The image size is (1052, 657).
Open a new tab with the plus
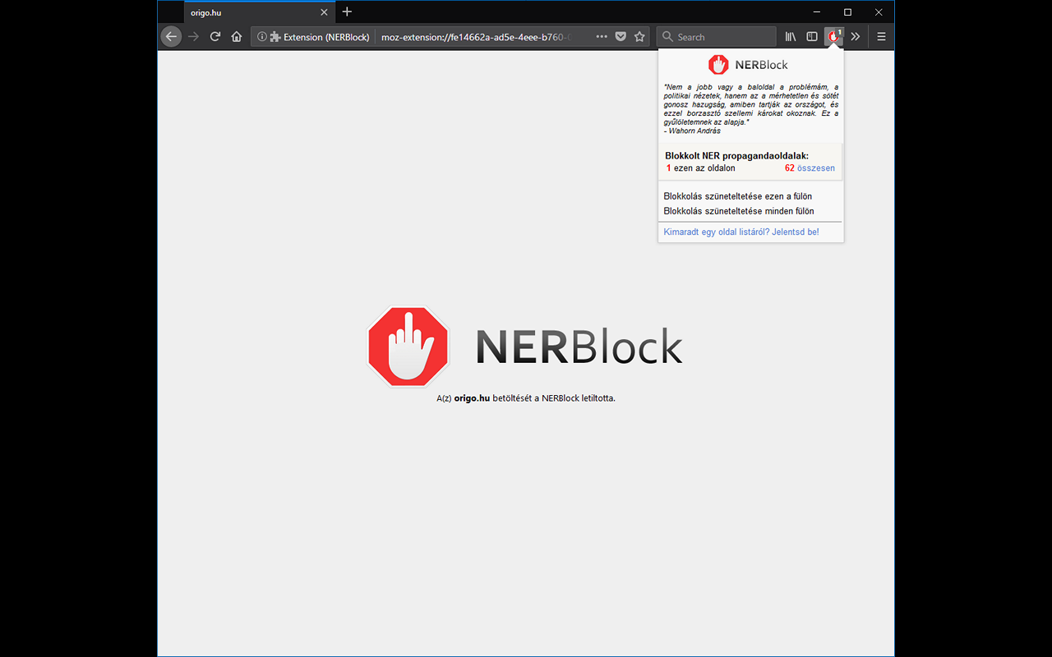coord(347,11)
